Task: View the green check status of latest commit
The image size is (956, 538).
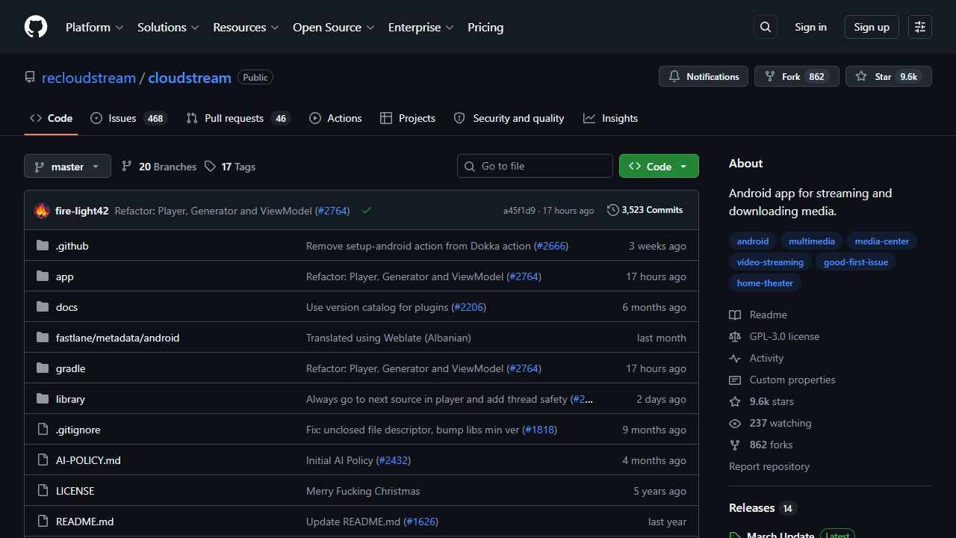Action: (x=367, y=211)
